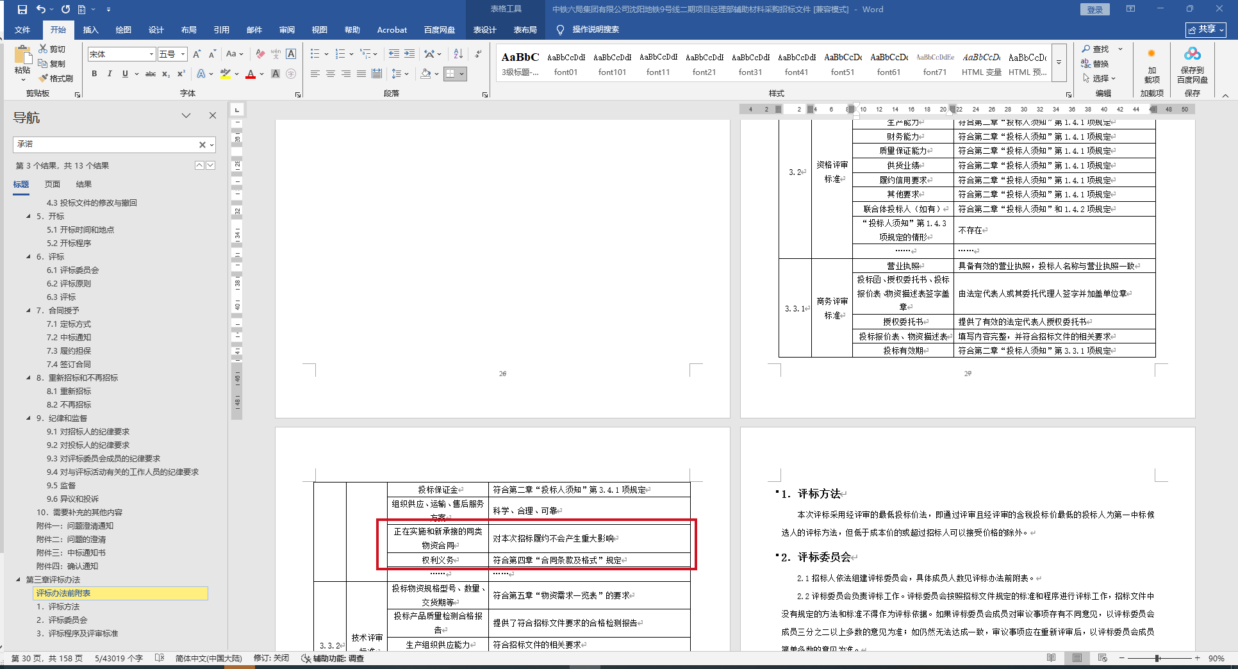Switch to read mode view in status bar
The width and height of the screenshot is (1238, 669).
coord(1051,658)
